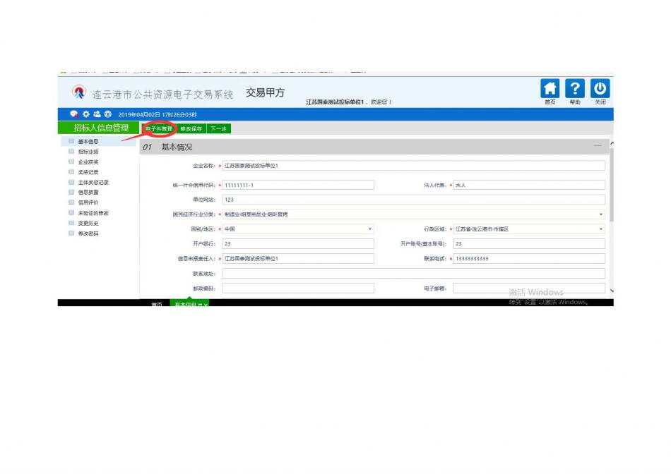This screenshot has height=474, width=671.
Task: Click the 修改保存 button
Action: pos(191,129)
